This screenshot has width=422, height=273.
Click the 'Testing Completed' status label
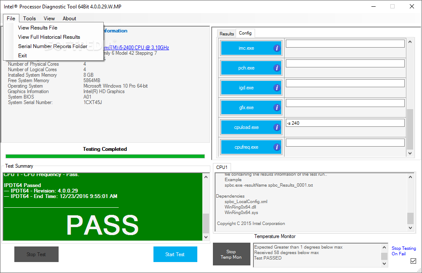[x=105, y=149]
